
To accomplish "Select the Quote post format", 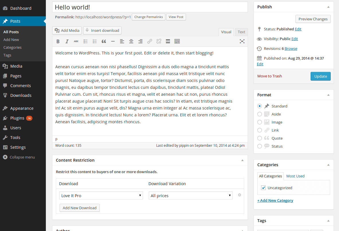I will pos(259,138).
